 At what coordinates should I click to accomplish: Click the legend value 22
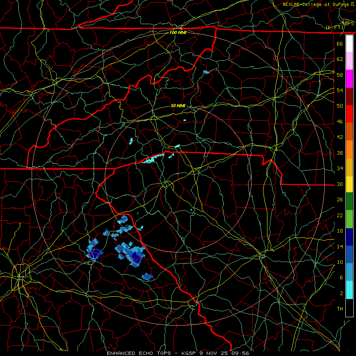[340, 215]
